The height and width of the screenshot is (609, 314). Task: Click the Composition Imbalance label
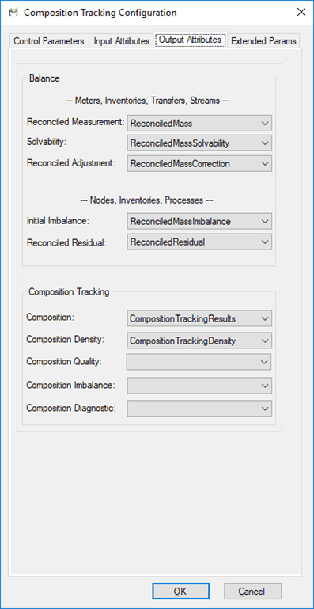(x=70, y=386)
